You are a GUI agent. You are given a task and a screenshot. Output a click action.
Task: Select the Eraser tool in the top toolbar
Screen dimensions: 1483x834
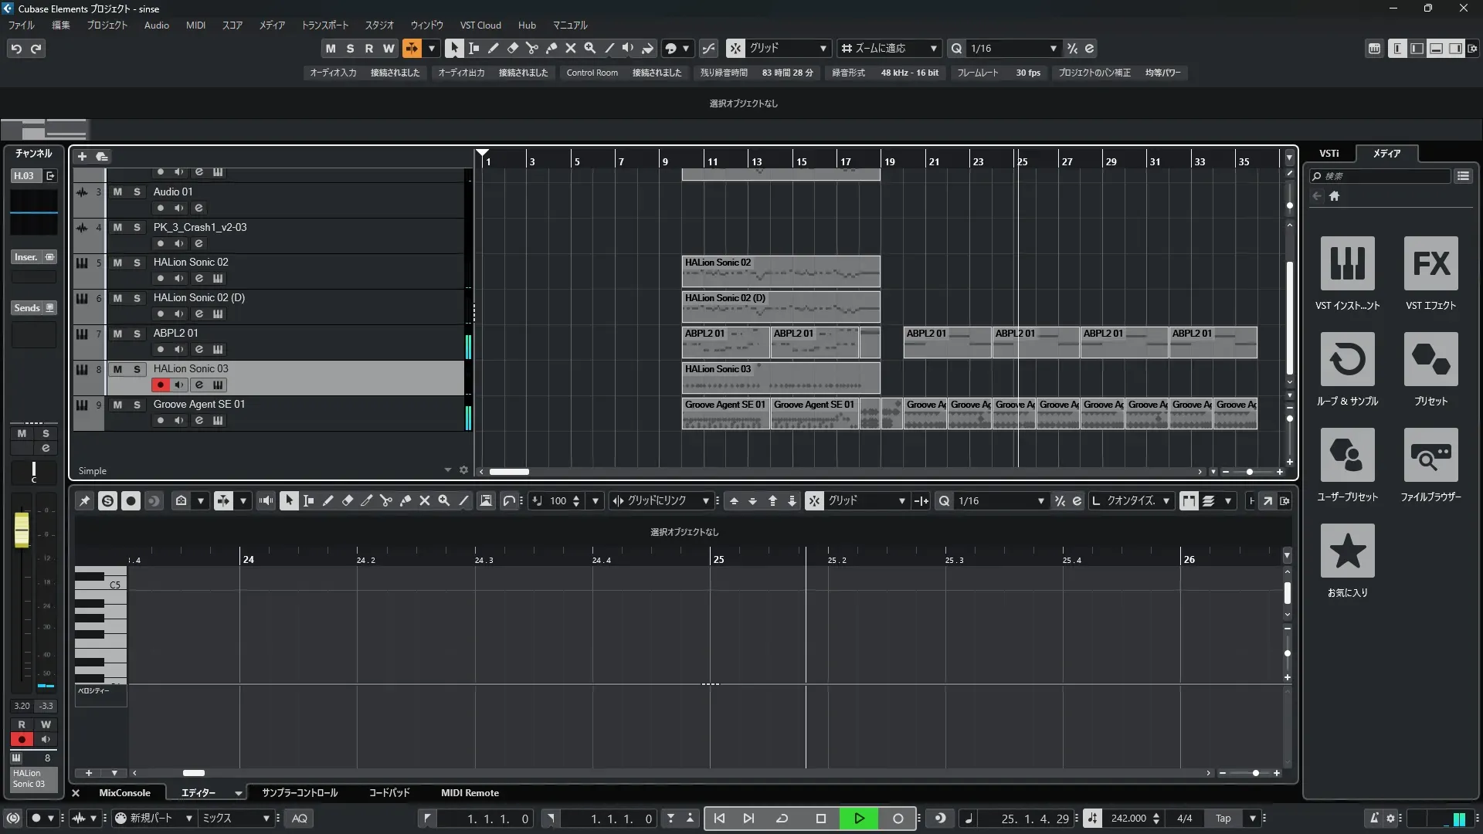click(512, 48)
